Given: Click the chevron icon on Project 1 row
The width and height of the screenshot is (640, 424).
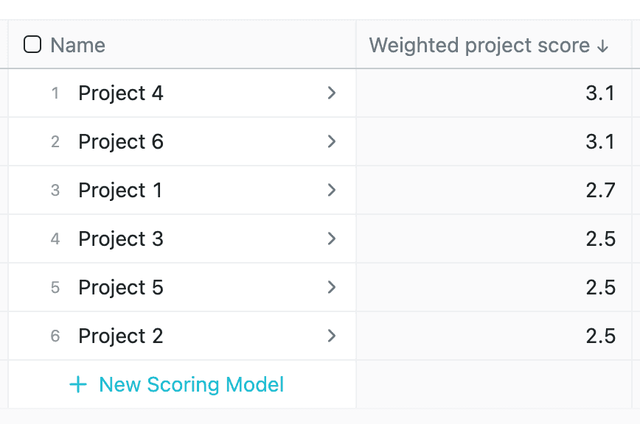Looking at the screenshot, I should tap(332, 190).
